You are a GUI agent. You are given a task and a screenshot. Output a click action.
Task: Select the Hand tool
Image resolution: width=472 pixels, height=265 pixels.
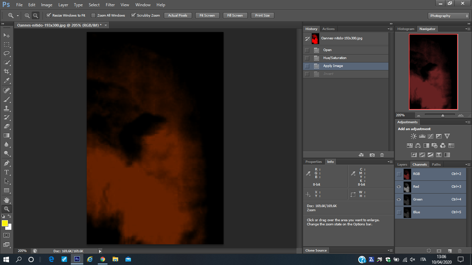(7, 200)
